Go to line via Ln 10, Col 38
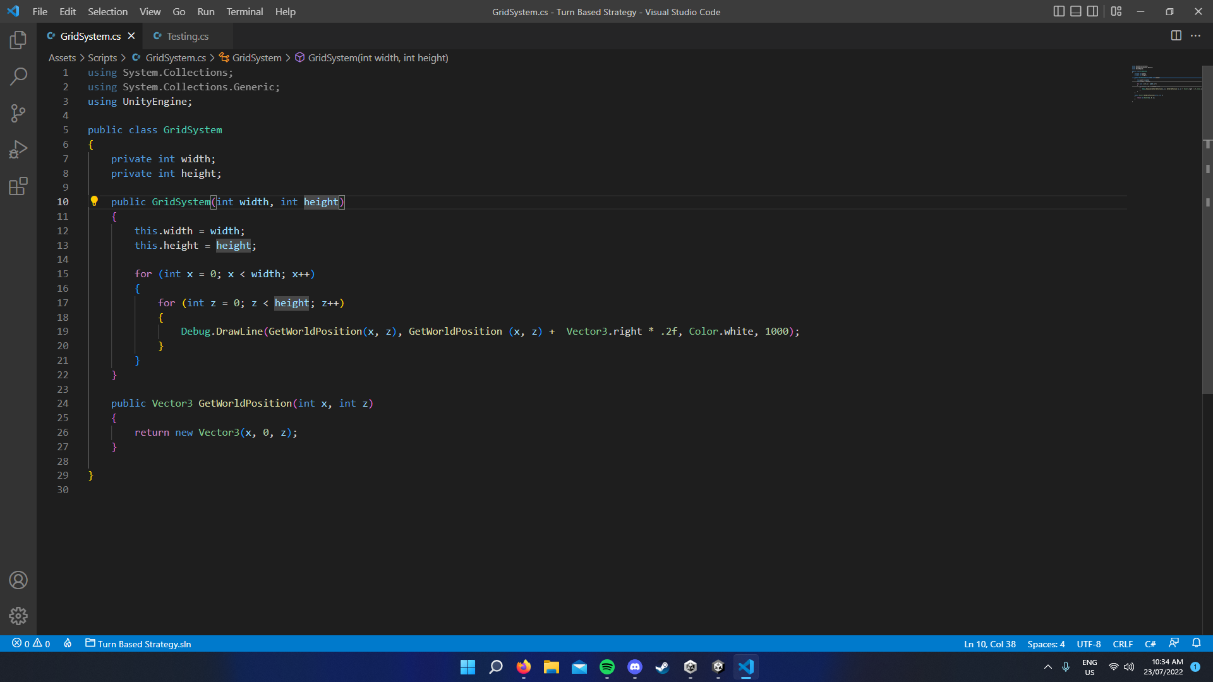Viewport: 1213px width, 682px height. (989, 643)
